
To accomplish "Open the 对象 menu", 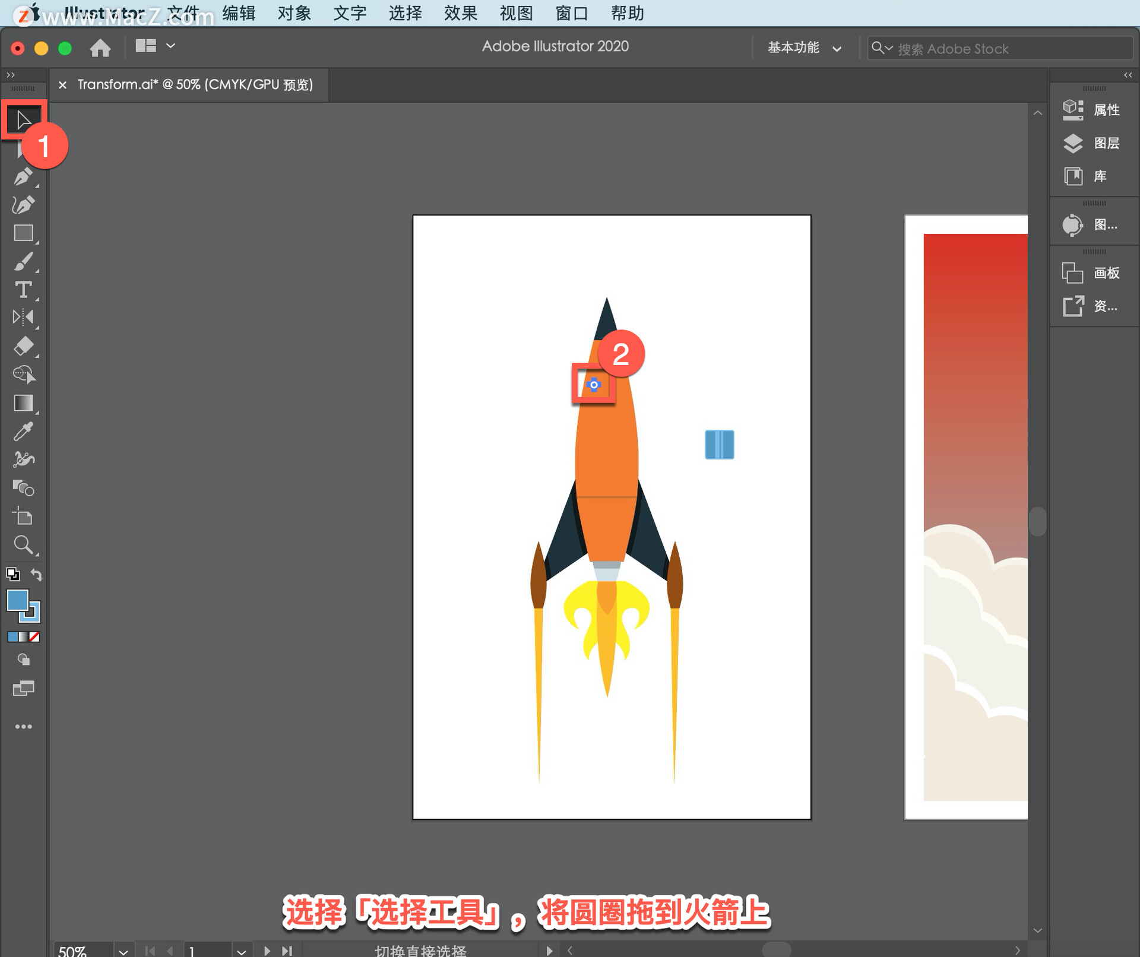I will point(294,13).
